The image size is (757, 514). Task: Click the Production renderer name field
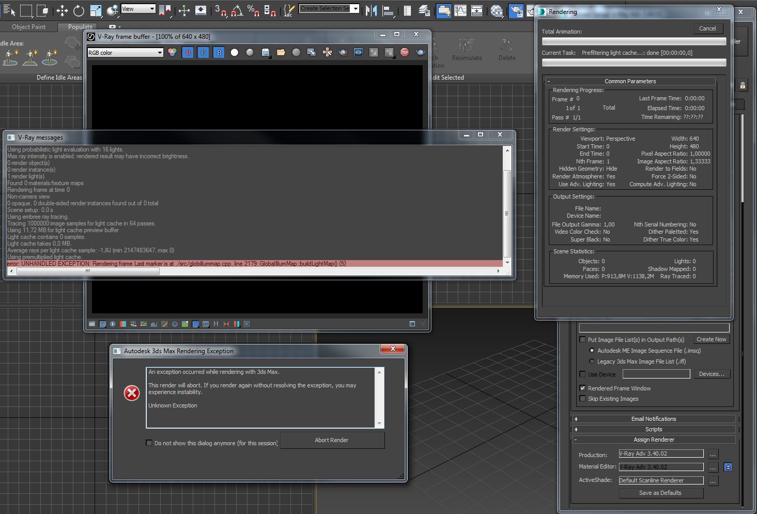point(661,453)
